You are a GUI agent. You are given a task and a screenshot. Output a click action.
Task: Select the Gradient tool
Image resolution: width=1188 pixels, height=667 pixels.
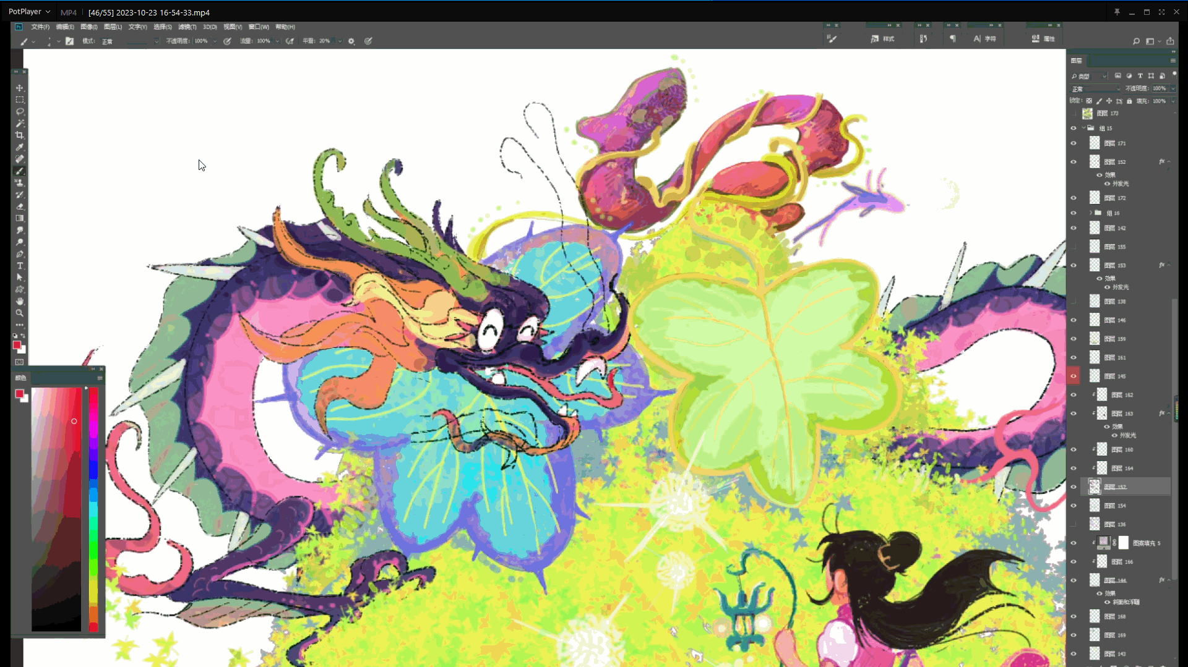click(20, 218)
